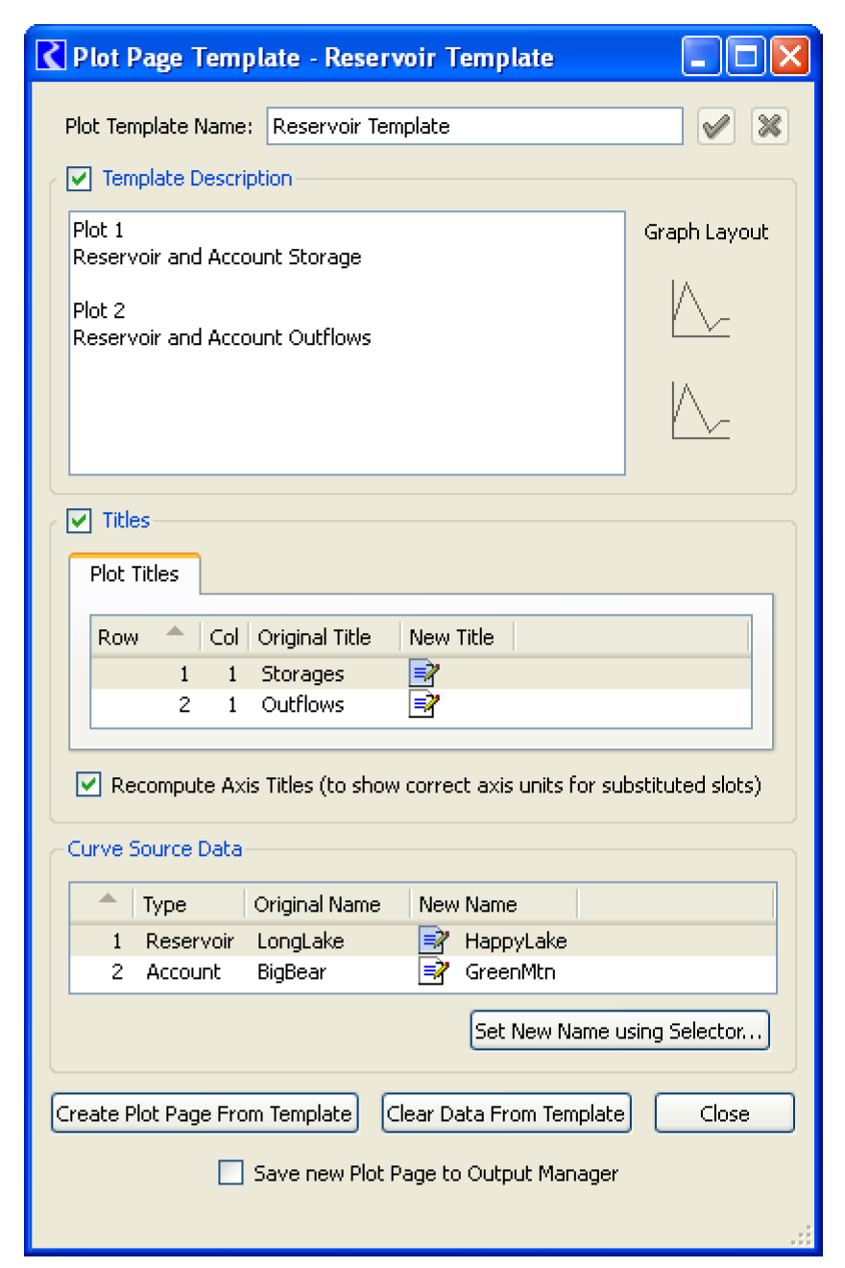The height and width of the screenshot is (1268, 845).
Task: Disable Recompute Axis Titles option
Action: point(89,786)
